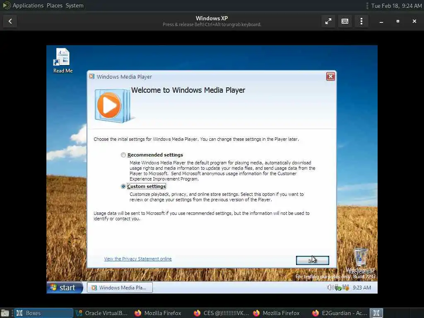Click the Next button in Media Player setup
The image size is (424, 318).
pyautogui.click(x=312, y=260)
